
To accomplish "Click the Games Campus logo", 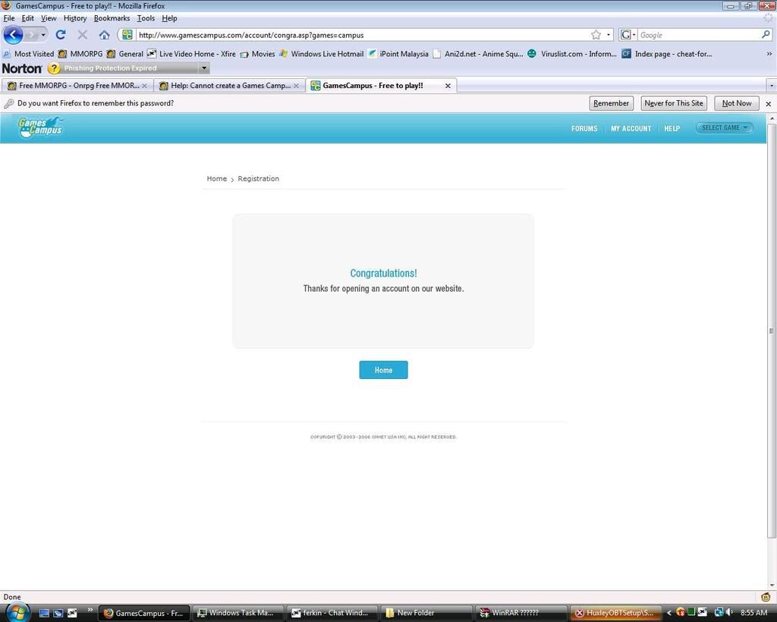I will click(40, 128).
